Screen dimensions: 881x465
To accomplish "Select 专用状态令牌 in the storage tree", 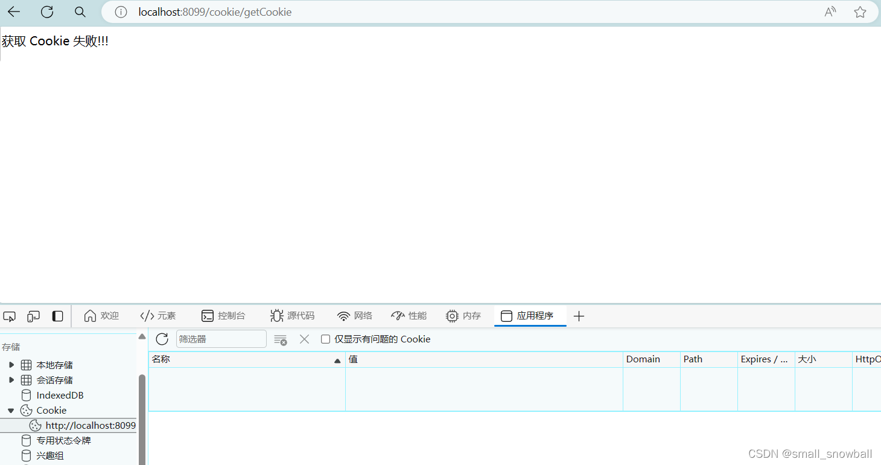I will click(63, 441).
